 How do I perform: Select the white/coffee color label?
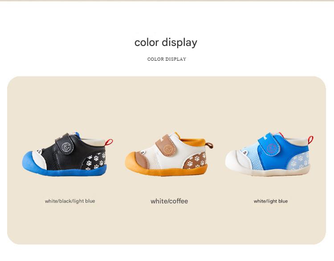[x=169, y=201]
